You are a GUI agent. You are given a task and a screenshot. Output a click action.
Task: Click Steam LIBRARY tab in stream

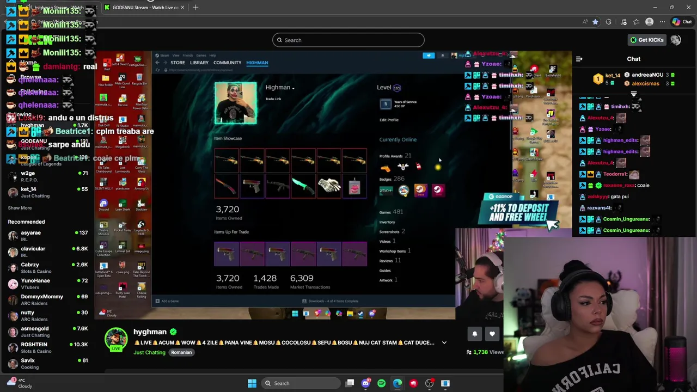199,63
